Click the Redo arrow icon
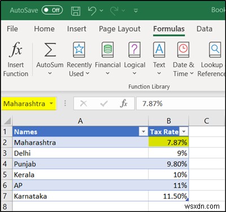This screenshot has width=226, height=212. point(114,10)
